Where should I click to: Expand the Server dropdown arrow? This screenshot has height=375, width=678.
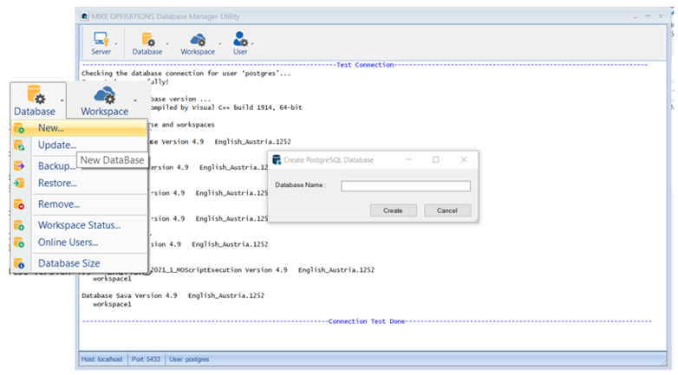click(116, 43)
